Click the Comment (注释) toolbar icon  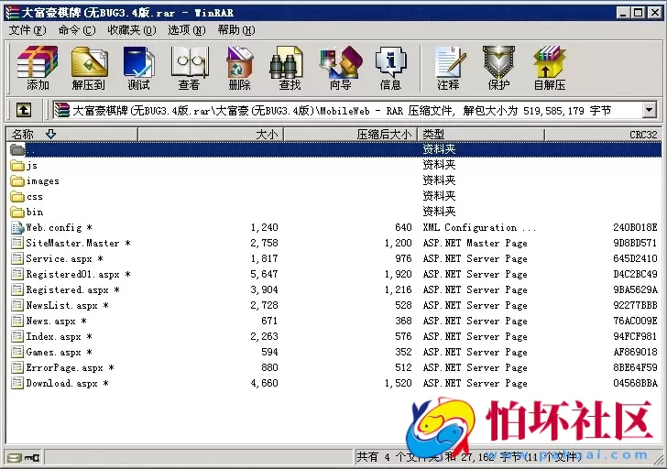448,68
